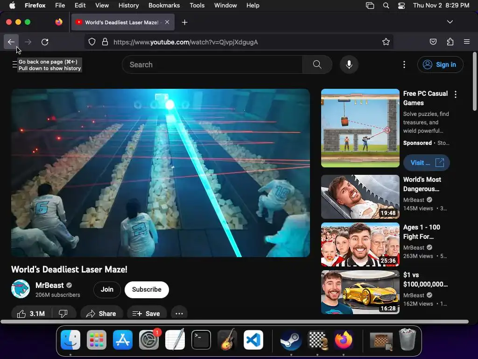Image resolution: width=478 pixels, height=359 pixels.
Task: Click the Sign in button
Action: click(x=440, y=65)
